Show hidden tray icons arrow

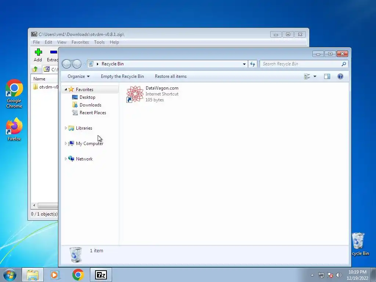(x=312, y=275)
